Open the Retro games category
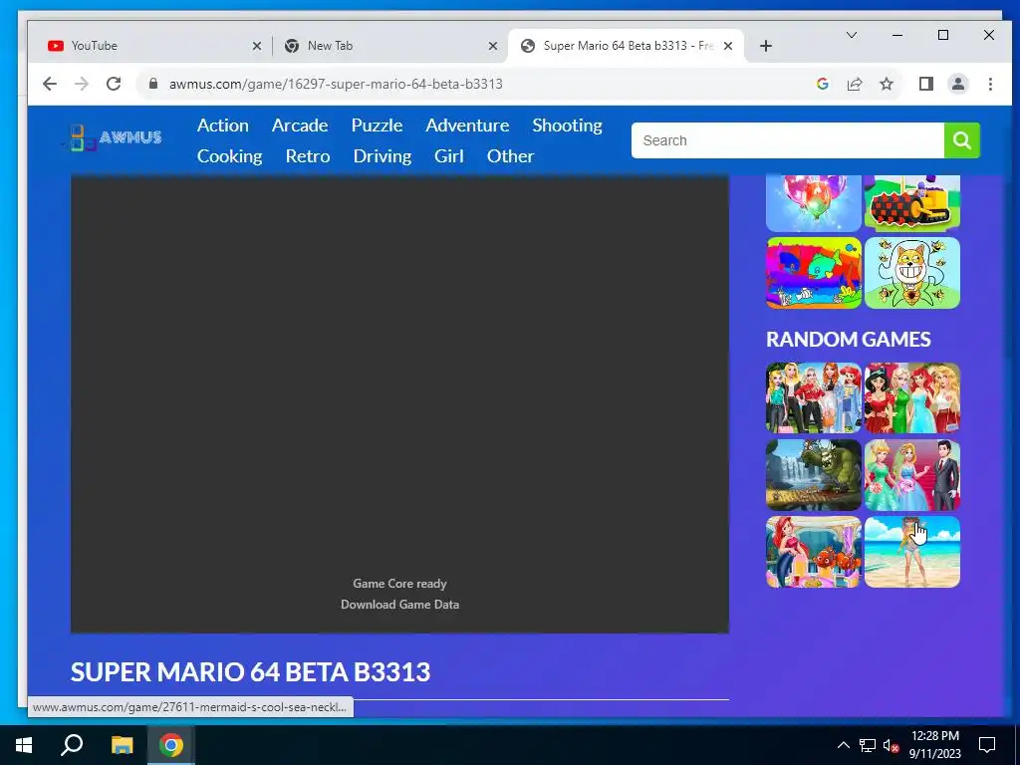This screenshot has height=765, width=1020. coord(308,156)
